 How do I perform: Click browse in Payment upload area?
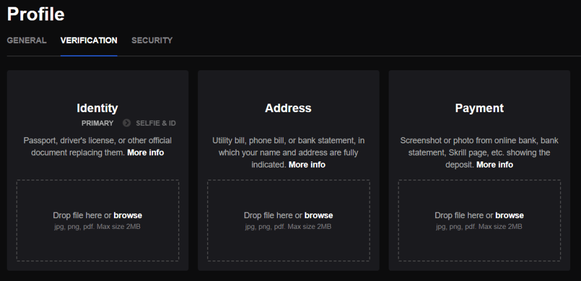pyautogui.click(x=510, y=215)
